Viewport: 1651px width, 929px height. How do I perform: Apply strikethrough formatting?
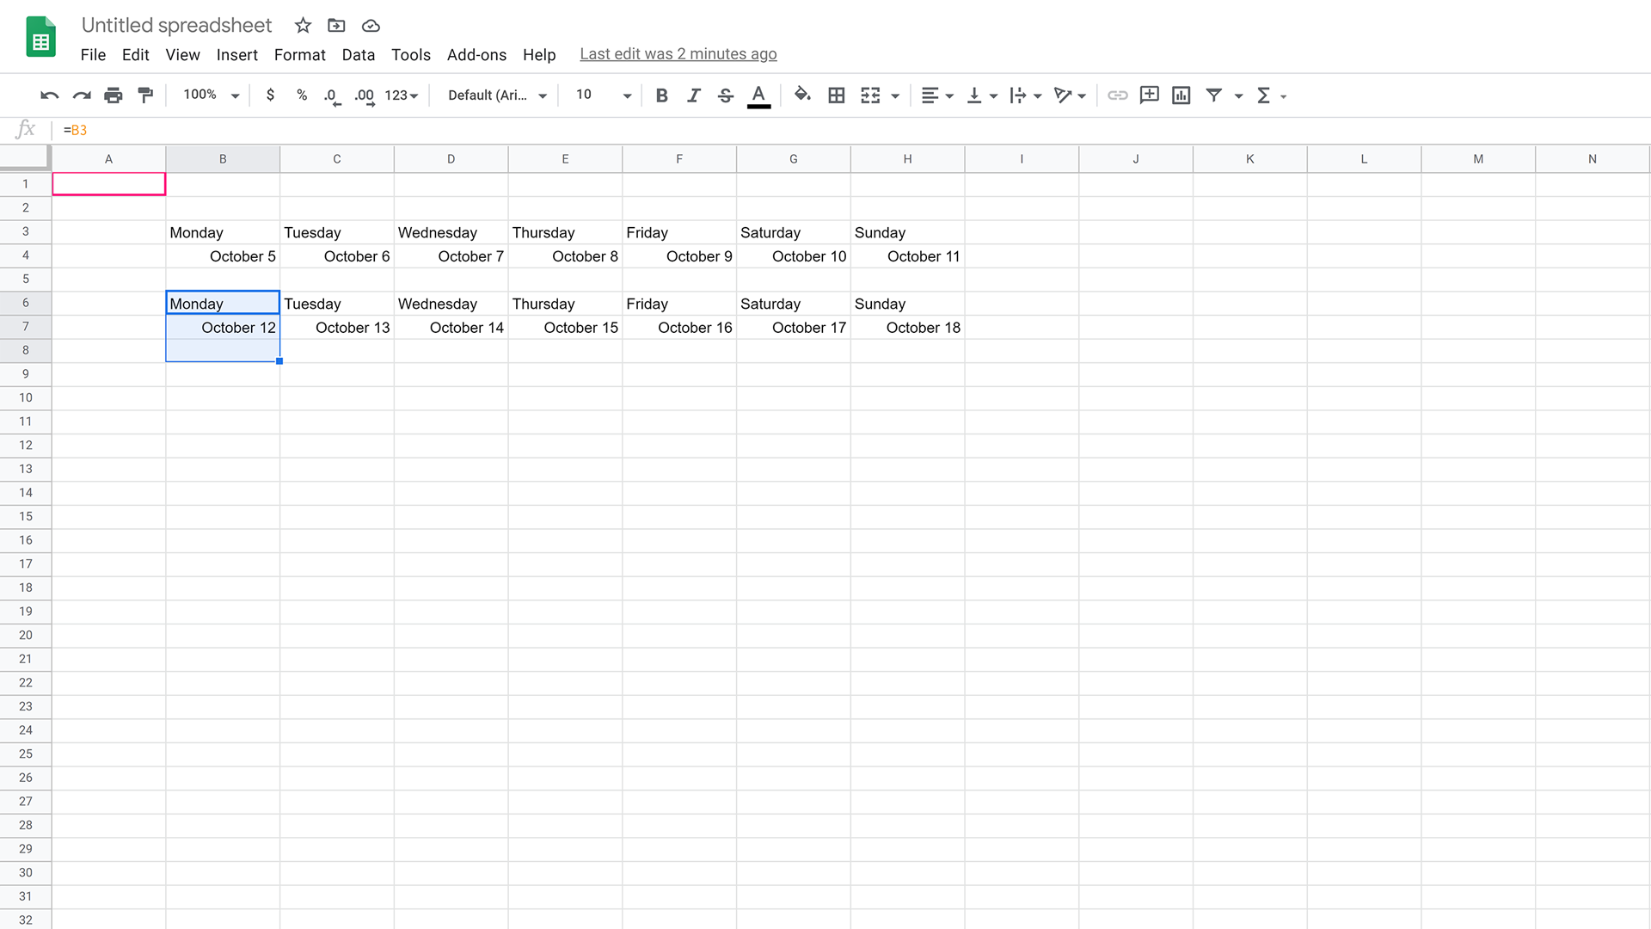click(726, 95)
